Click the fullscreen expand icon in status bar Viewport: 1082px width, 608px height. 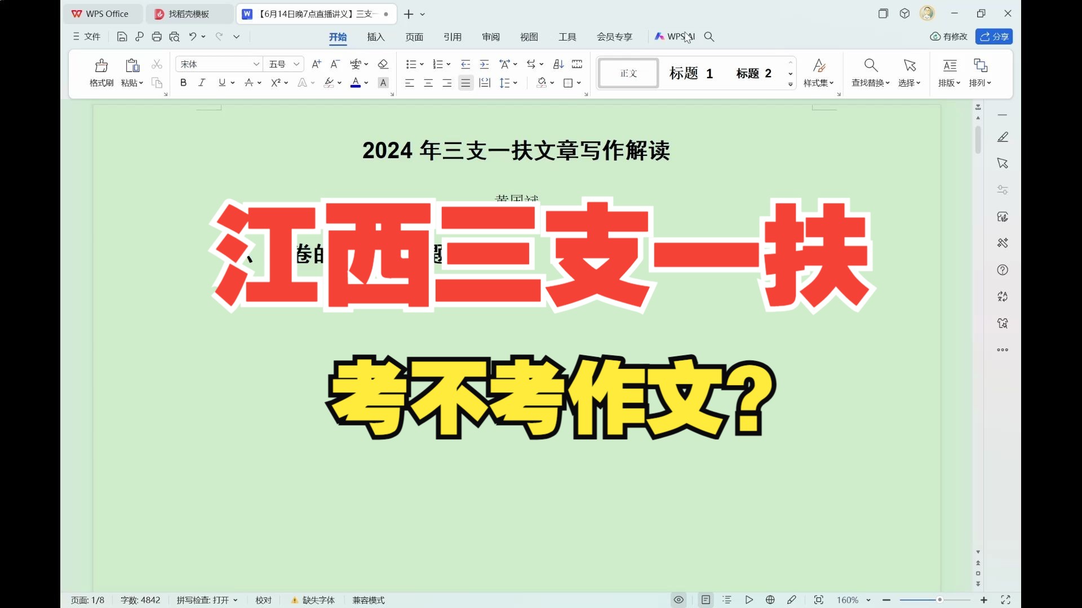(1005, 600)
